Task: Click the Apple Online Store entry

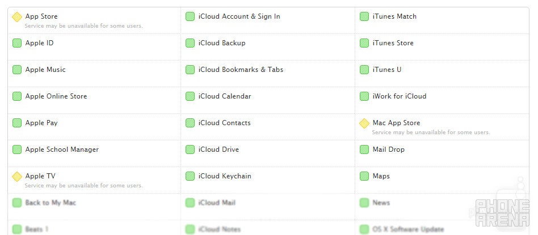Action: click(x=56, y=96)
